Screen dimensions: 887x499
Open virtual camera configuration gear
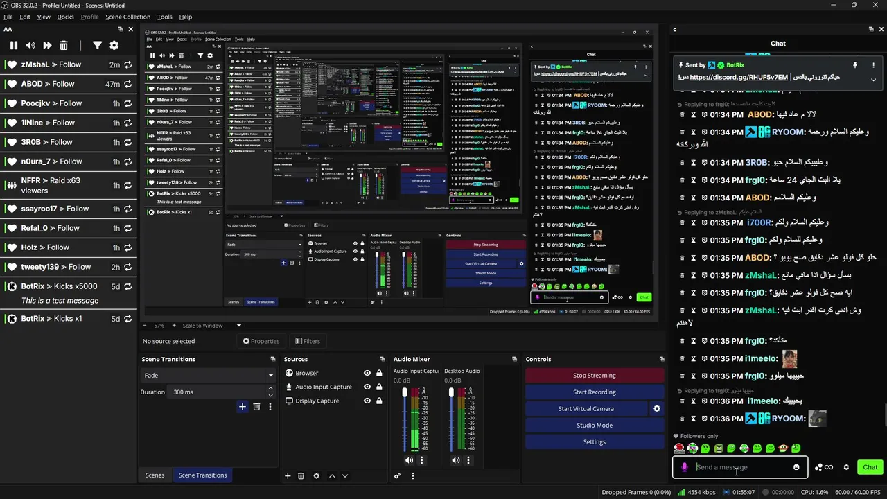point(657,409)
